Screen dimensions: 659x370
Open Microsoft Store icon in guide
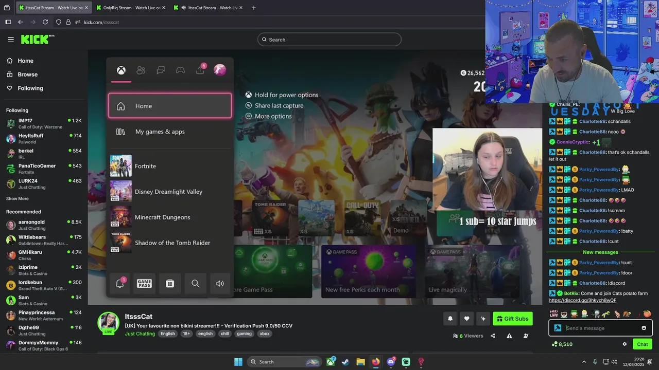coord(170,283)
